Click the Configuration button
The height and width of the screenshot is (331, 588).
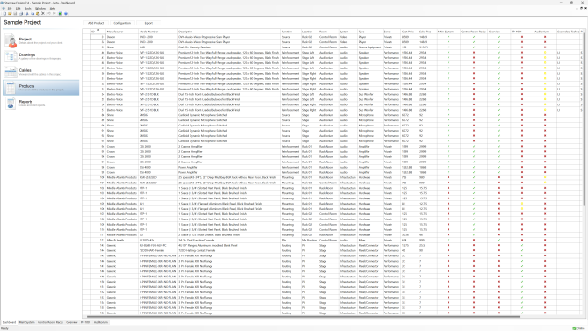pos(122,23)
